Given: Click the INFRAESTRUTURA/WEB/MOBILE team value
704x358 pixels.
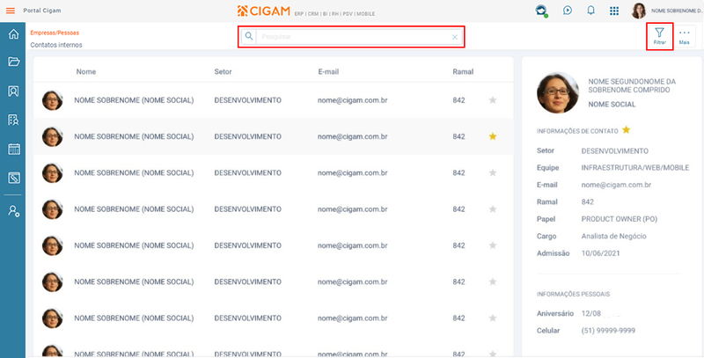Looking at the screenshot, I should 634,168.
